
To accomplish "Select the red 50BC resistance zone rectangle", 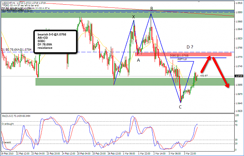I will [183, 54].
